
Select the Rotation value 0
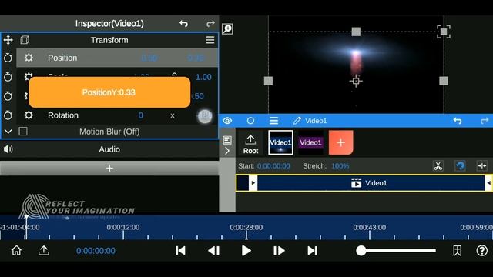click(x=140, y=115)
